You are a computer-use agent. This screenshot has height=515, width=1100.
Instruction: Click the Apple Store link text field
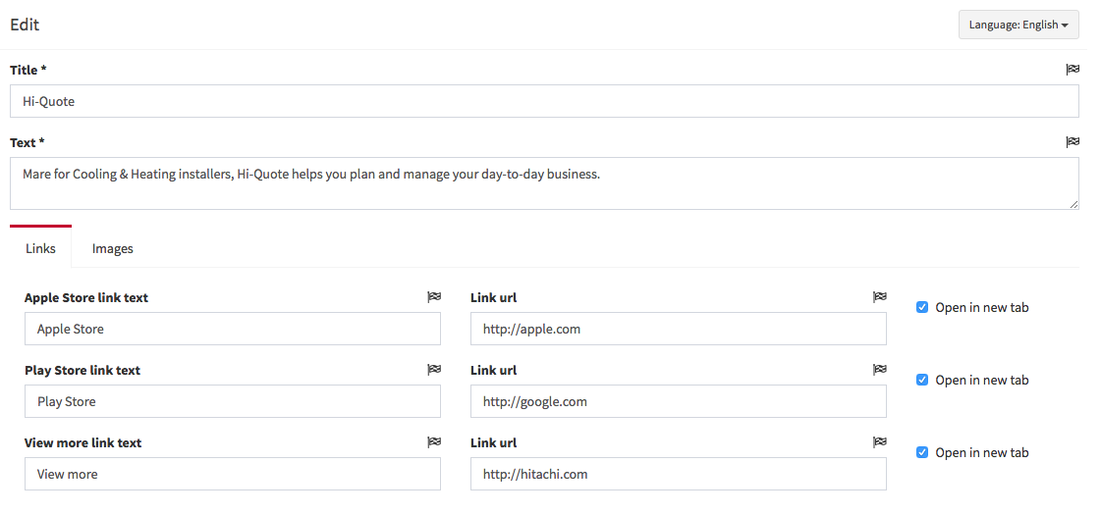pos(233,329)
